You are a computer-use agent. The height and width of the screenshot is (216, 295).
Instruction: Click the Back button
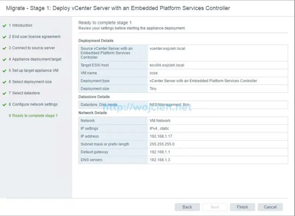(187, 207)
